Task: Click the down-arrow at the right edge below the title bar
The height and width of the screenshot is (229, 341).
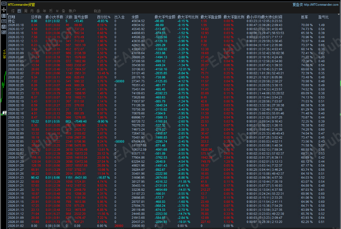Action: click(338, 14)
